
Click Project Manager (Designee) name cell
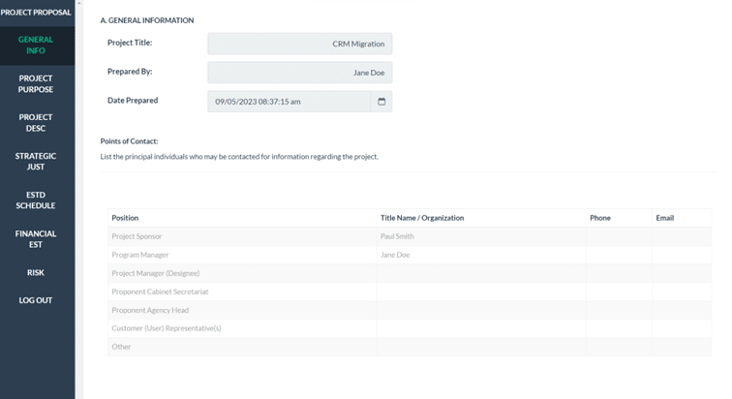click(480, 273)
